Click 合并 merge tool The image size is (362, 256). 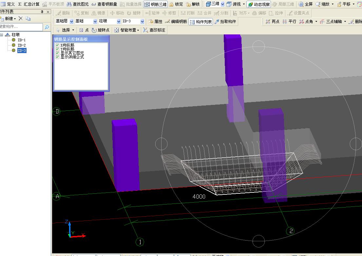(x=204, y=13)
